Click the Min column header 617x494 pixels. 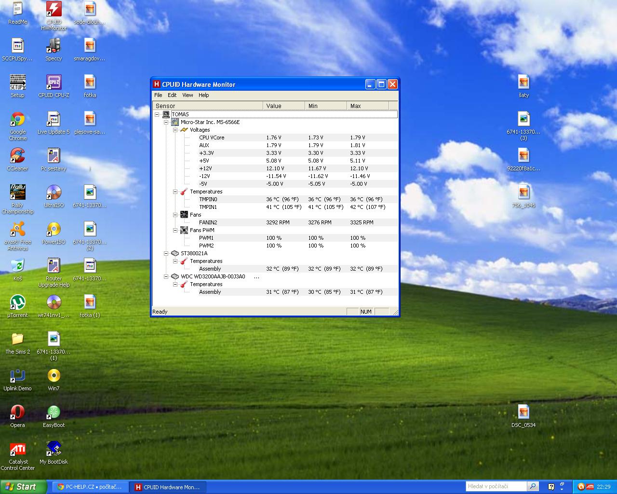(326, 106)
